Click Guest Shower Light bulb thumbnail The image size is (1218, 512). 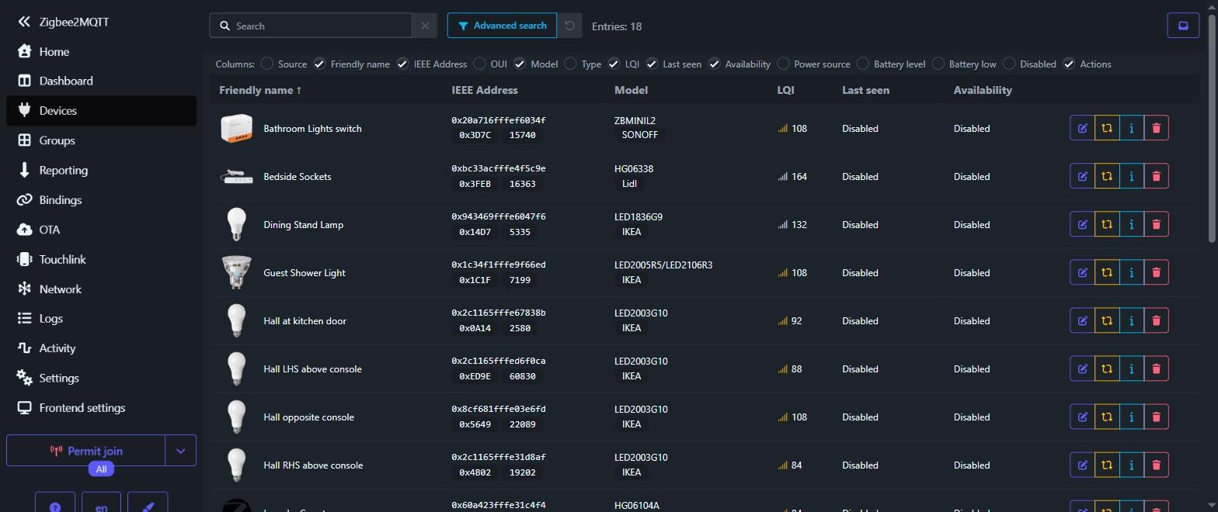pyautogui.click(x=236, y=272)
